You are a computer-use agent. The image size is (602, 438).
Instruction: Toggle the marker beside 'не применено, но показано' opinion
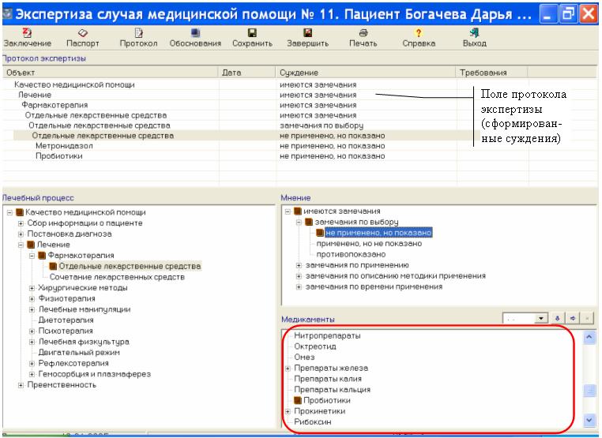(320, 233)
